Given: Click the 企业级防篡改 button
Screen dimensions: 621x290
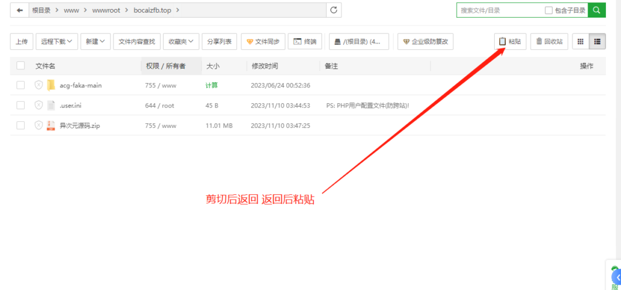Looking at the screenshot, I should (425, 42).
